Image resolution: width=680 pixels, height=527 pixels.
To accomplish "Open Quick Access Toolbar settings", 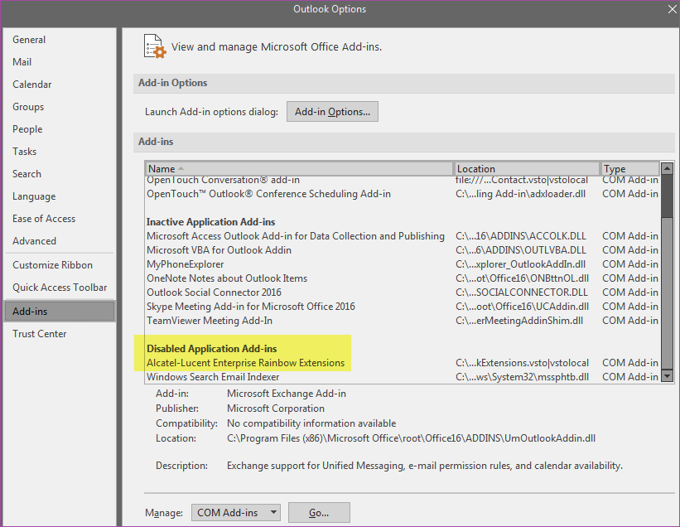I will (60, 288).
